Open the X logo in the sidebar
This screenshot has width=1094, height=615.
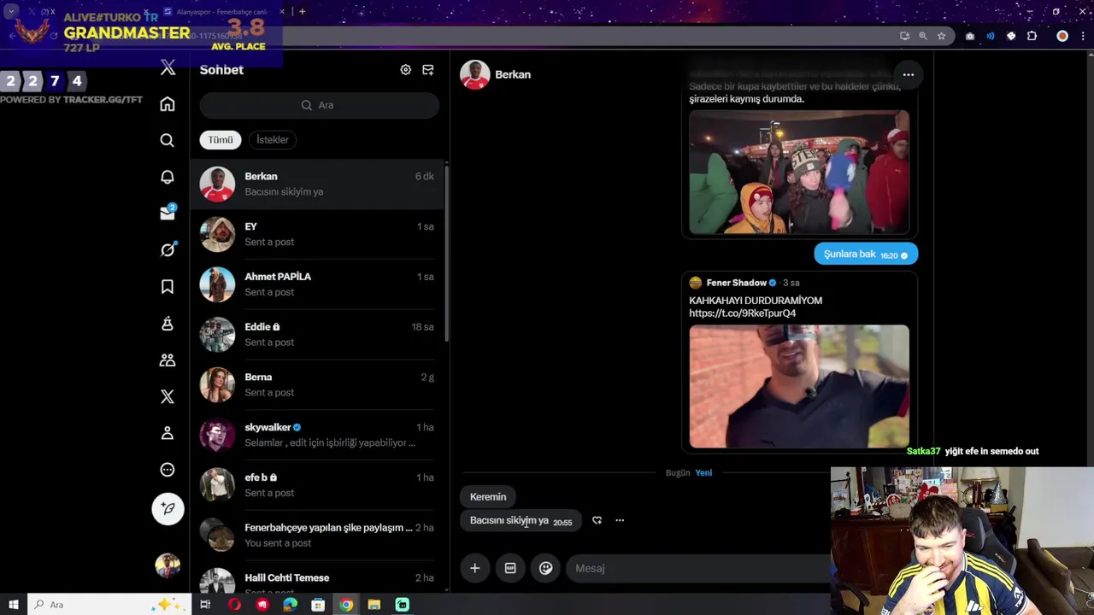coord(168,68)
